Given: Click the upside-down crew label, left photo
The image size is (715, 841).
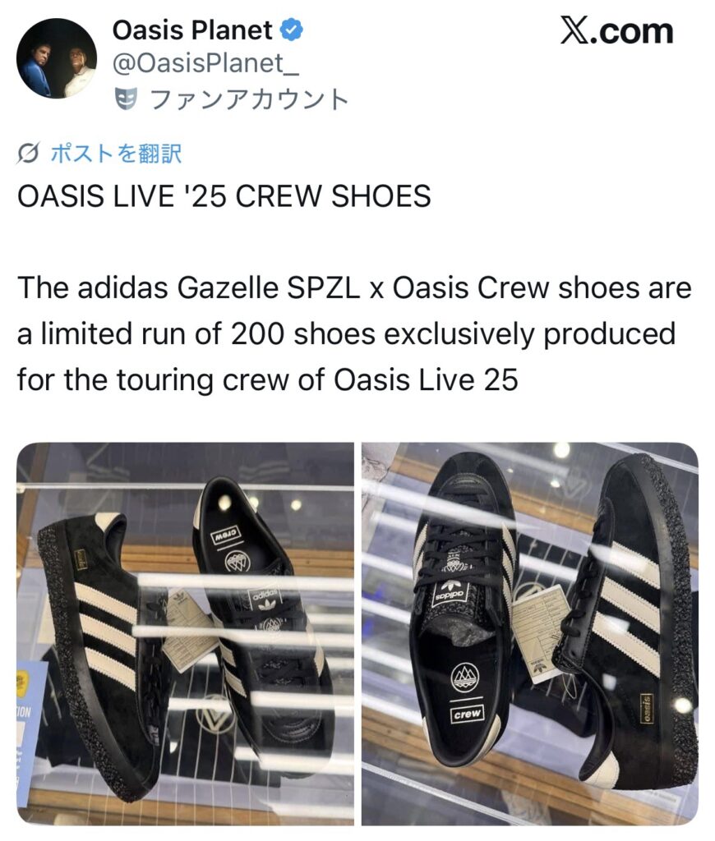Looking at the screenshot, I should [x=226, y=535].
